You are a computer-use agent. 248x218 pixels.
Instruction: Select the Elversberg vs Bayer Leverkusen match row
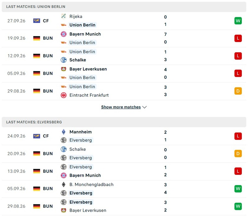(124, 206)
